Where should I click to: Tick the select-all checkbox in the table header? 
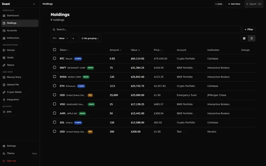[x=55, y=49]
